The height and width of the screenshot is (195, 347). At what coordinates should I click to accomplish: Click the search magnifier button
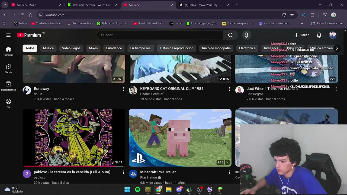coord(230,35)
